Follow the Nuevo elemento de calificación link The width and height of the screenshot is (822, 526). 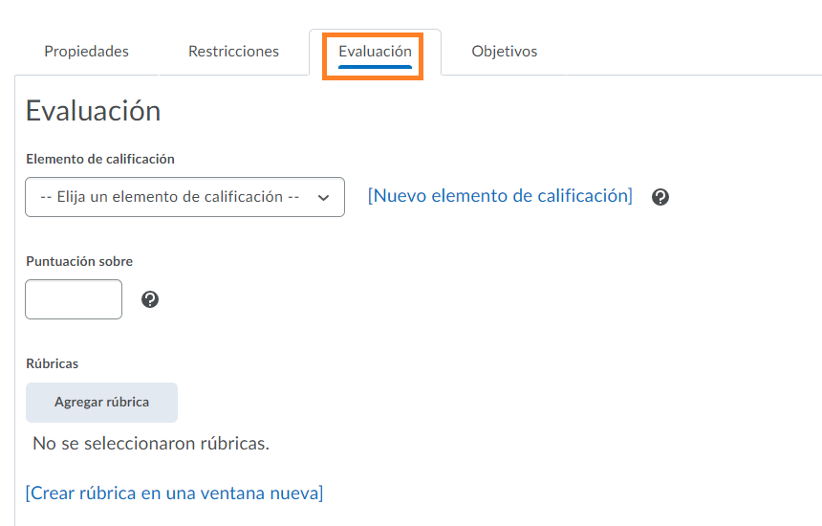click(x=500, y=196)
